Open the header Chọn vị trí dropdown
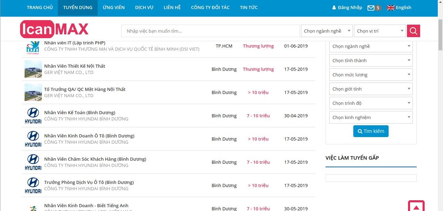This screenshot has width=443, height=211. (x=380, y=31)
